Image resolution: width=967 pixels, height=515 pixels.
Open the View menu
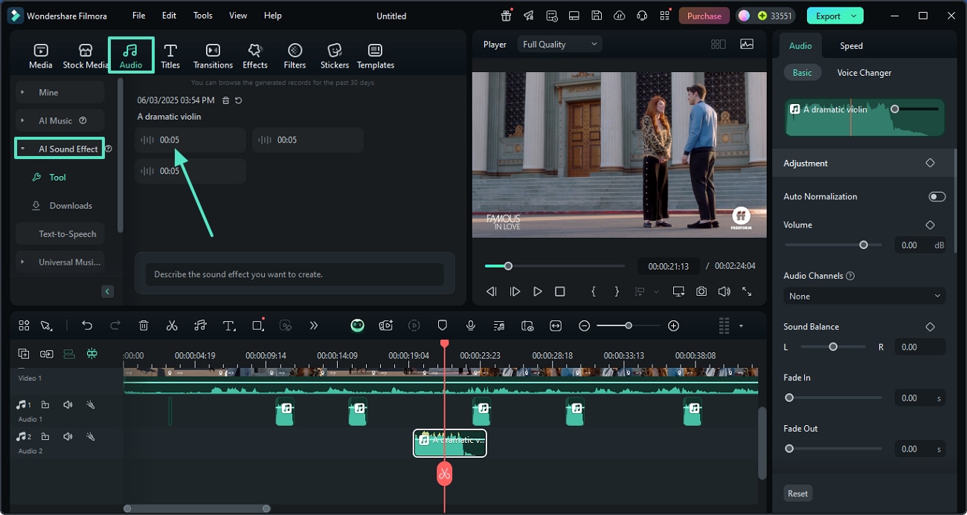point(238,16)
